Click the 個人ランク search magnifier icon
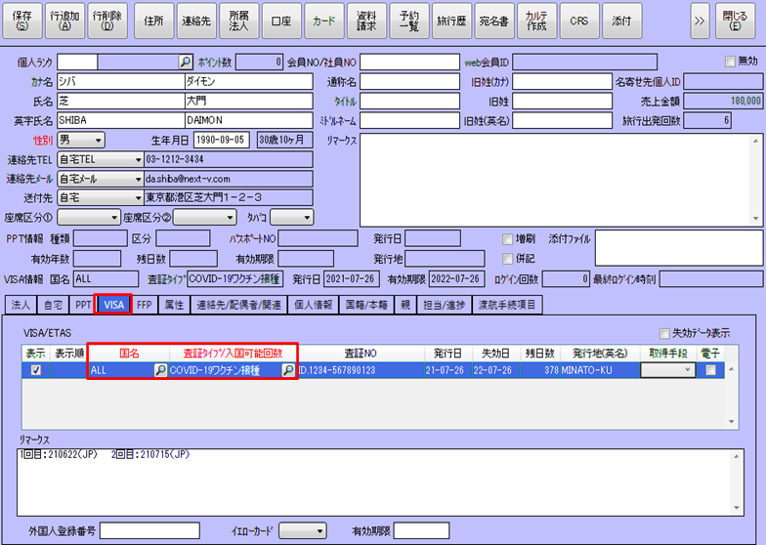Image resolution: width=766 pixels, height=545 pixels. (x=186, y=63)
